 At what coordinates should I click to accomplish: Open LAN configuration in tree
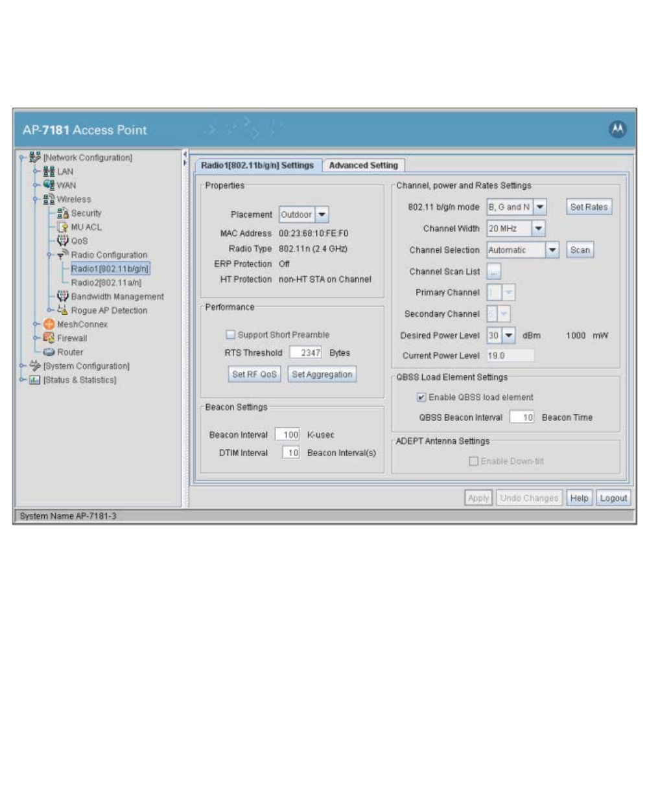[65, 172]
